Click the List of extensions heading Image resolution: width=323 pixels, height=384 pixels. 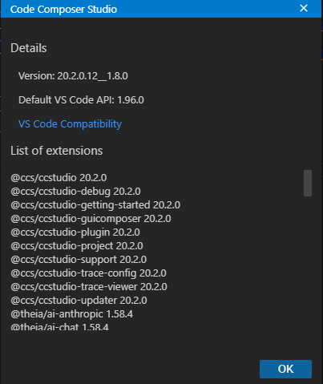(57, 151)
